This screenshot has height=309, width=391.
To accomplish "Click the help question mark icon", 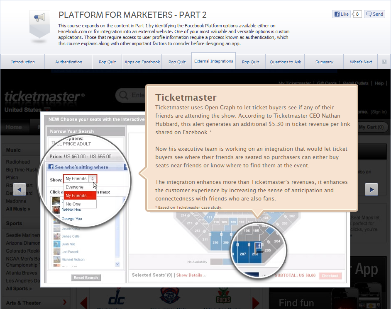I will [384, 62].
